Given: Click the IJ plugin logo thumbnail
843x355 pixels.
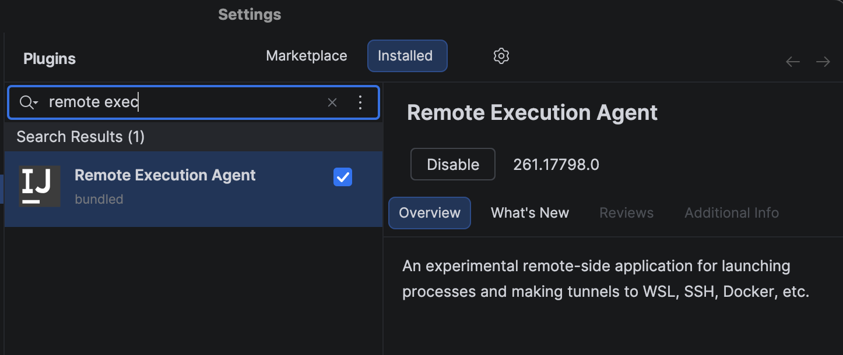Looking at the screenshot, I should [x=39, y=186].
